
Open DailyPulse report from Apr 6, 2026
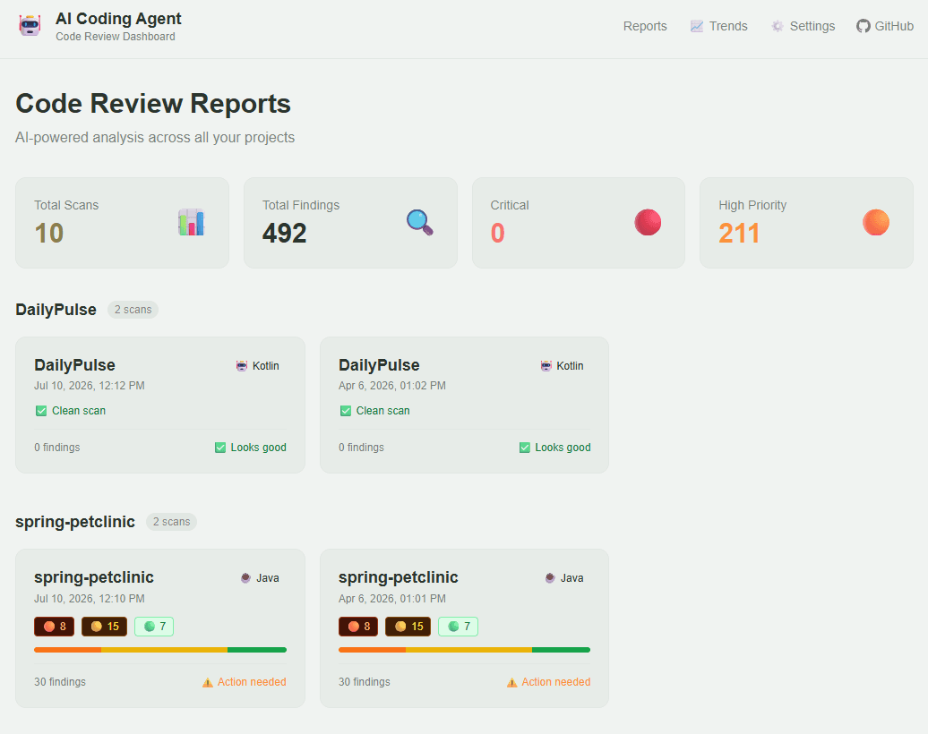point(465,405)
